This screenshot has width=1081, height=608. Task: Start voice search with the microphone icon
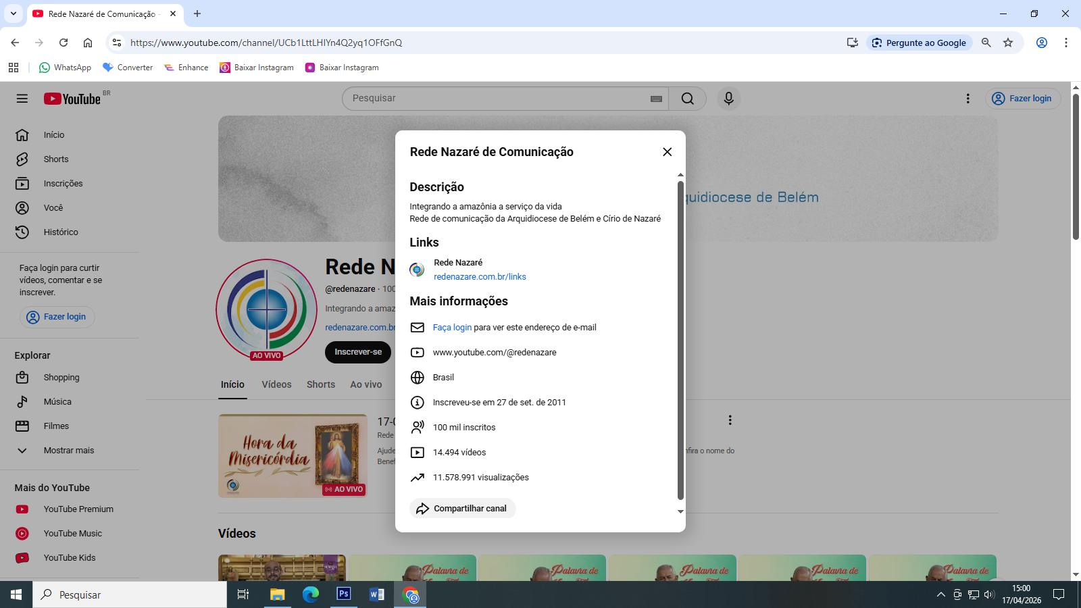pyautogui.click(x=728, y=99)
